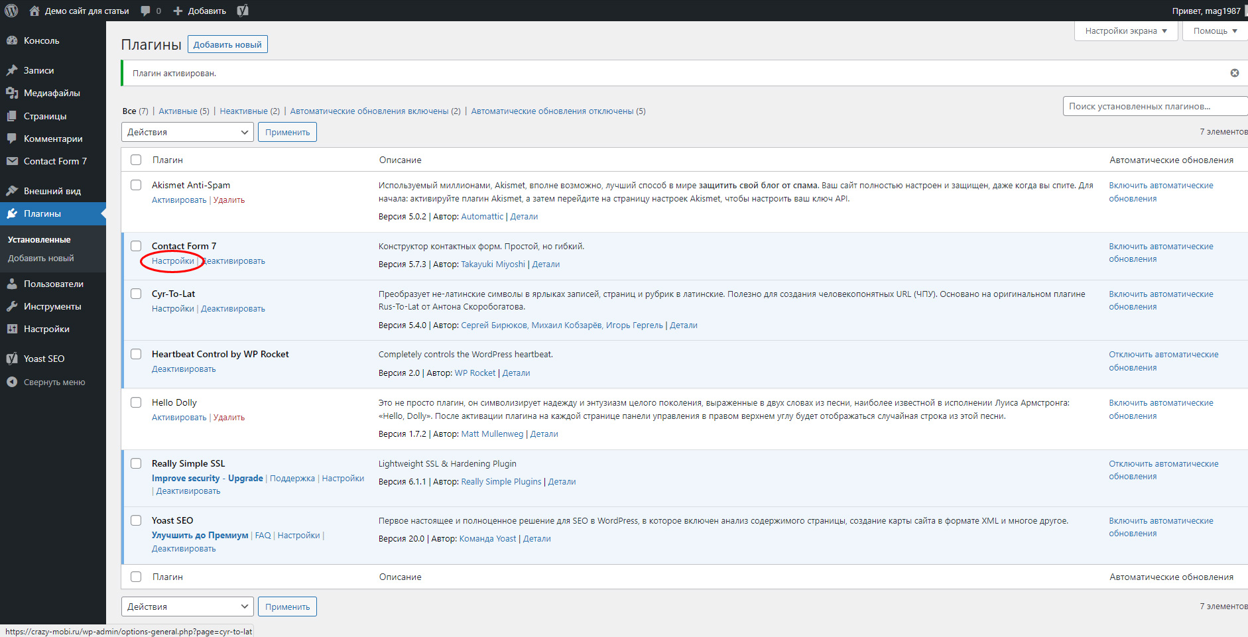
Task: Open Консоль dashboard icon in sidebar
Action: click(12, 40)
